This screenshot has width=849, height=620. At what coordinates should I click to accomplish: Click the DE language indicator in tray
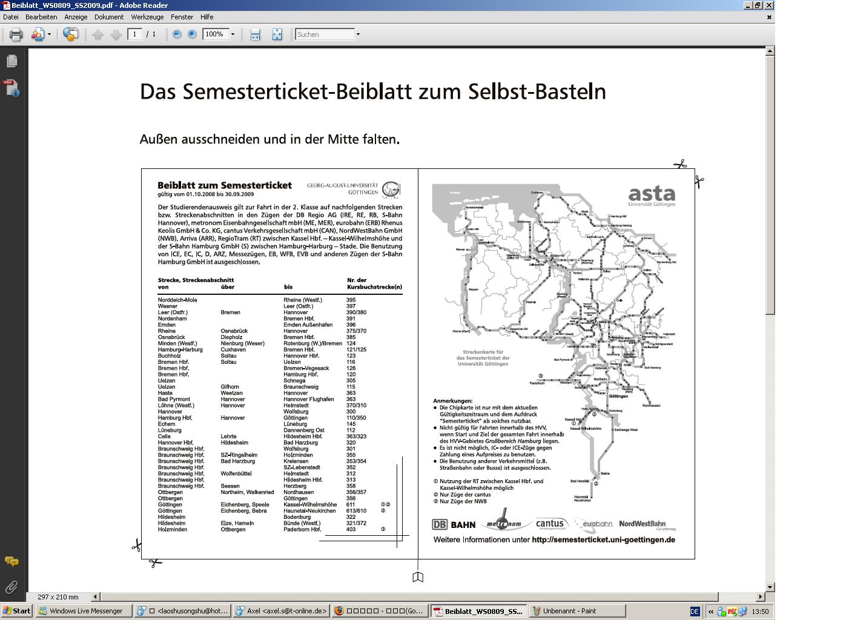695,611
